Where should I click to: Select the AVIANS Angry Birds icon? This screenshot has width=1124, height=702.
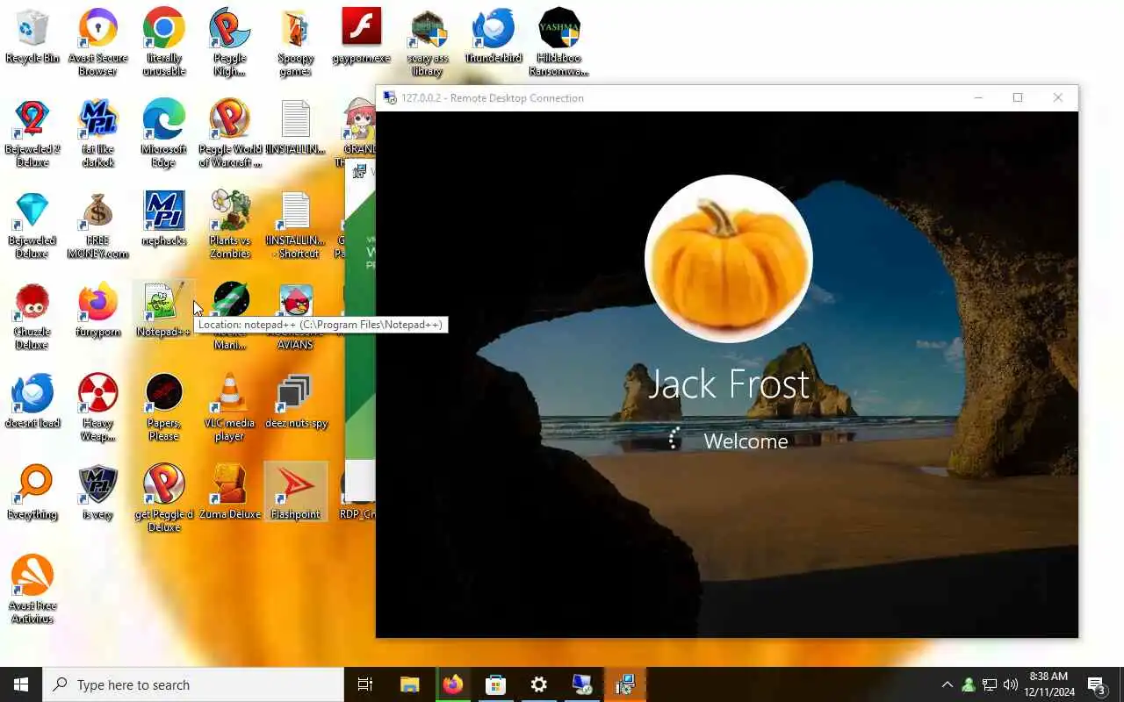click(x=296, y=316)
